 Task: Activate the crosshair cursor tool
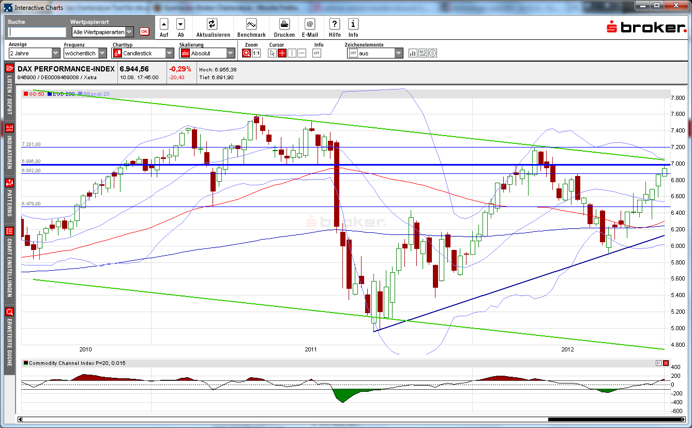pyautogui.click(x=282, y=52)
